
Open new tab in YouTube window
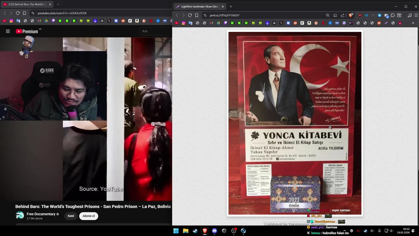58,4
